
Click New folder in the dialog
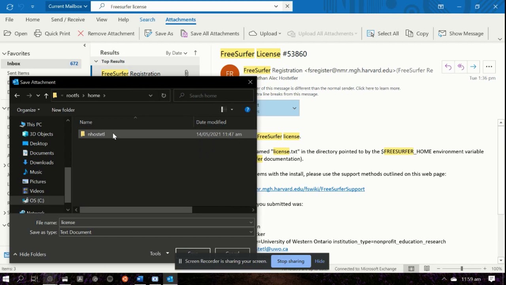click(63, 110)
